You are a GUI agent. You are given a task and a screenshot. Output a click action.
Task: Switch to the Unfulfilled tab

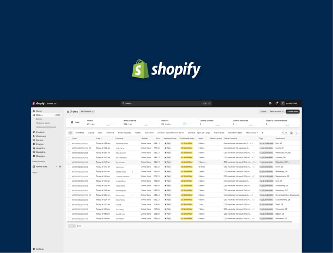click(x=80, y=133)
